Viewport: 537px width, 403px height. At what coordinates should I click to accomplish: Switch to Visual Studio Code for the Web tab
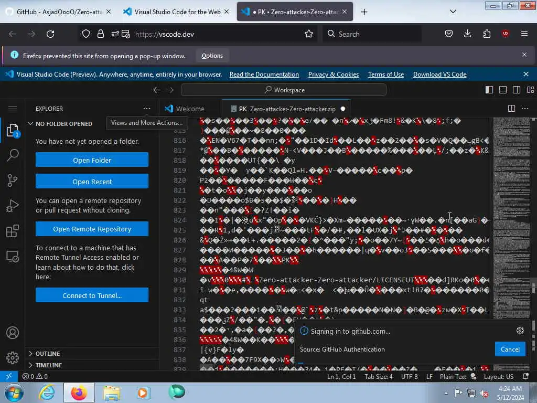coord(177,12)
